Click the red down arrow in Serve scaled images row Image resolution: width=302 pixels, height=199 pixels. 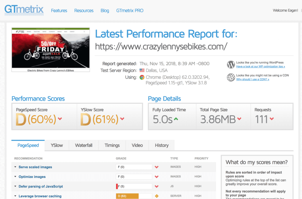click(x=157, y=167)
